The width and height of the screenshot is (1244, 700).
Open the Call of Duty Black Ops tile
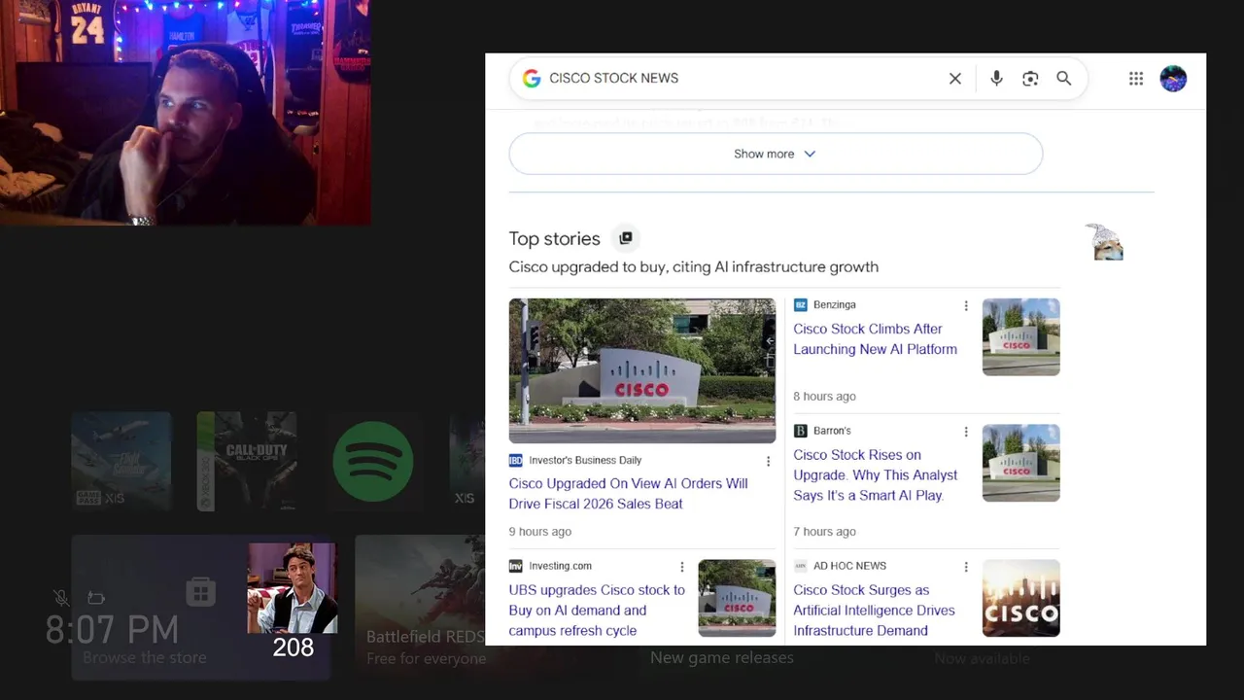point(247,461)
